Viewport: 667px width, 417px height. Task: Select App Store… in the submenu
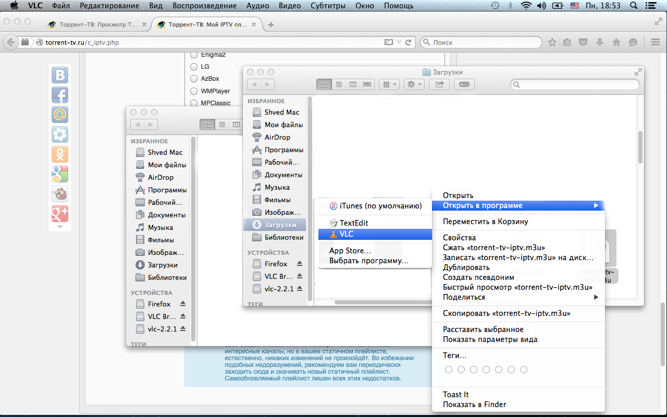tap(375, 251)
